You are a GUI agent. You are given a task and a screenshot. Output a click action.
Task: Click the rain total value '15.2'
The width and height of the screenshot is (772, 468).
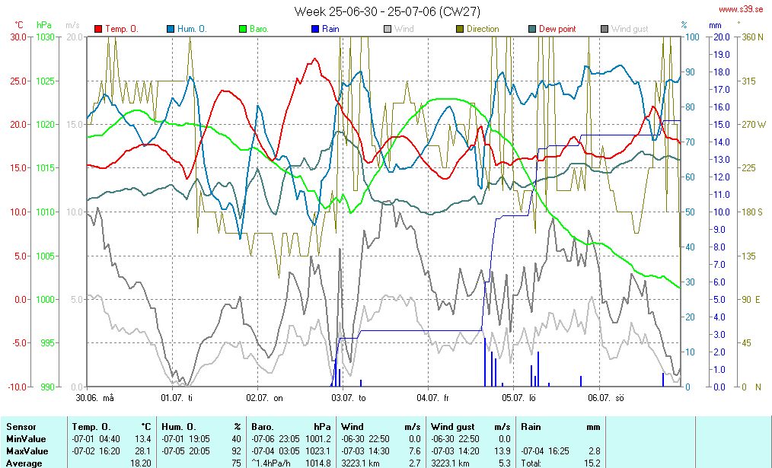[592, 463]
